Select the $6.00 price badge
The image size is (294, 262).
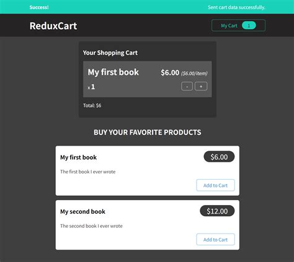219,157
